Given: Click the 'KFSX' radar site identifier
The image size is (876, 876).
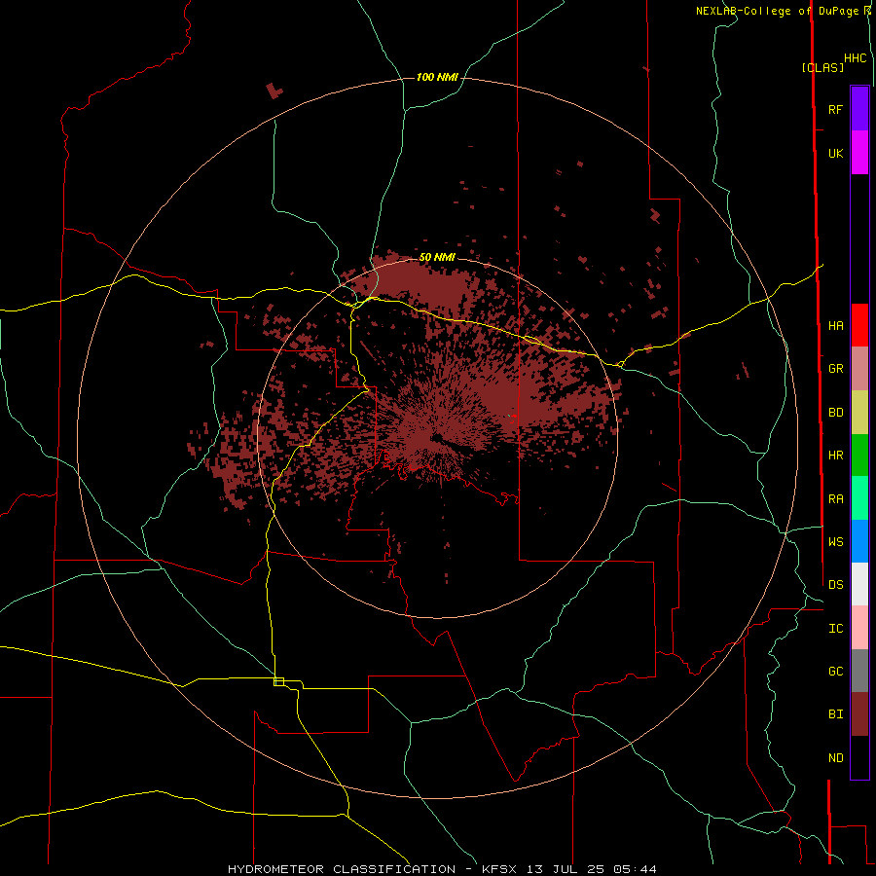Looking at the screenshot, I should click(x=499, y=869).
